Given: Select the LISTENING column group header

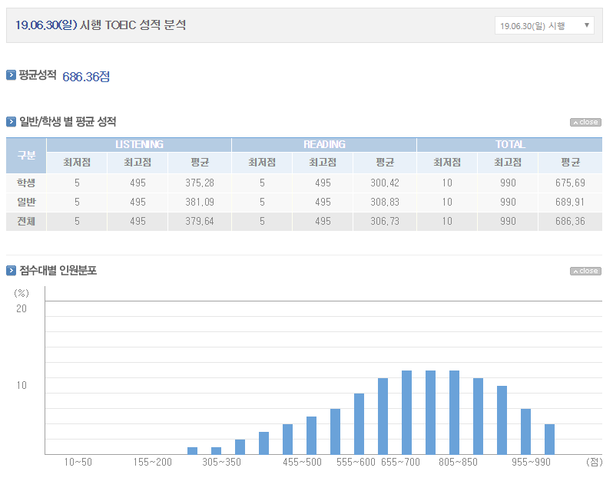Looking at the screenshot, I should pyautogui.click(x=139, y=144).
